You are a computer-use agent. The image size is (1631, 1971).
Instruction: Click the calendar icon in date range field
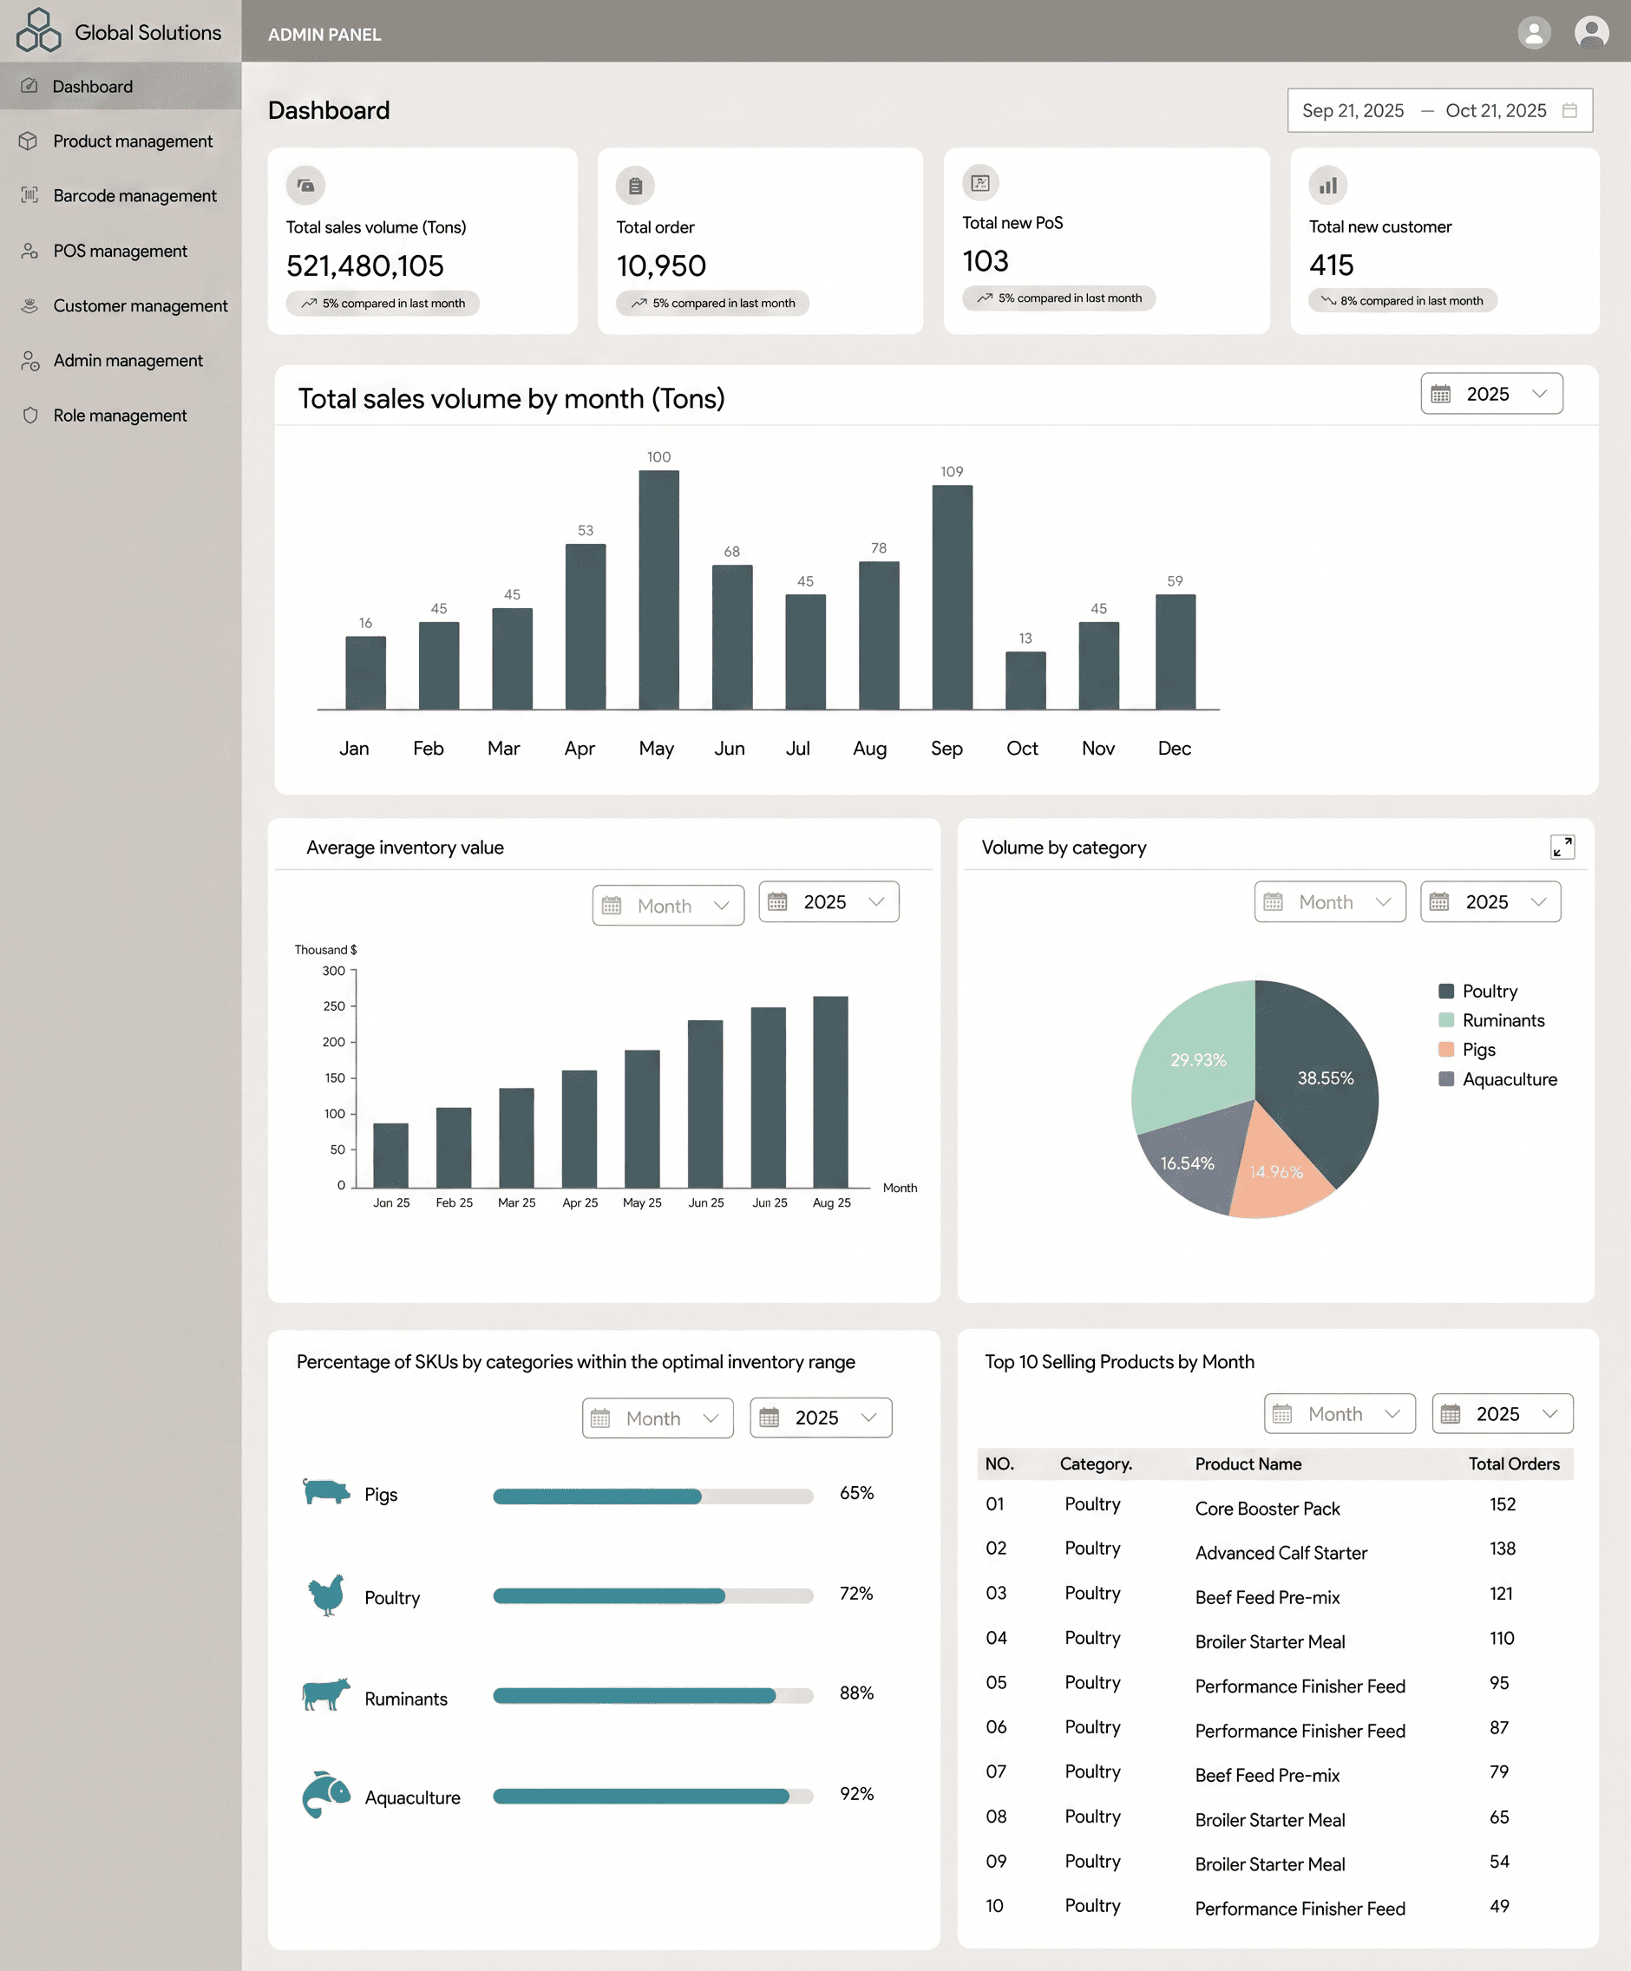pos(1569,111)
